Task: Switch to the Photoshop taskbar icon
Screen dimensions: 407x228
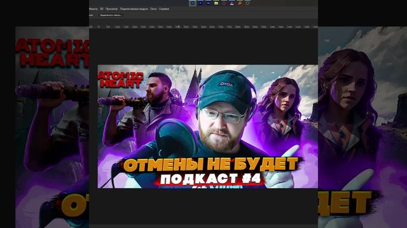Action: (193, 3)
